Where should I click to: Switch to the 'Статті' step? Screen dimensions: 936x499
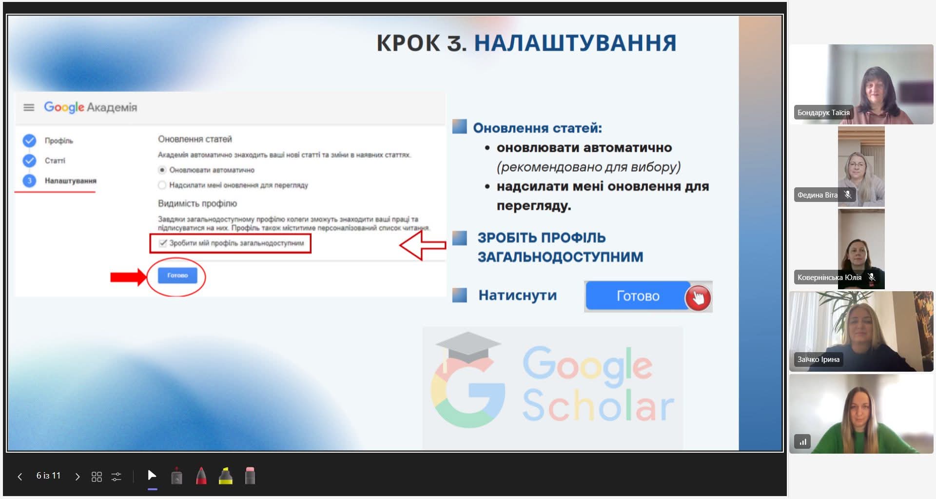(x=55, y=160)
